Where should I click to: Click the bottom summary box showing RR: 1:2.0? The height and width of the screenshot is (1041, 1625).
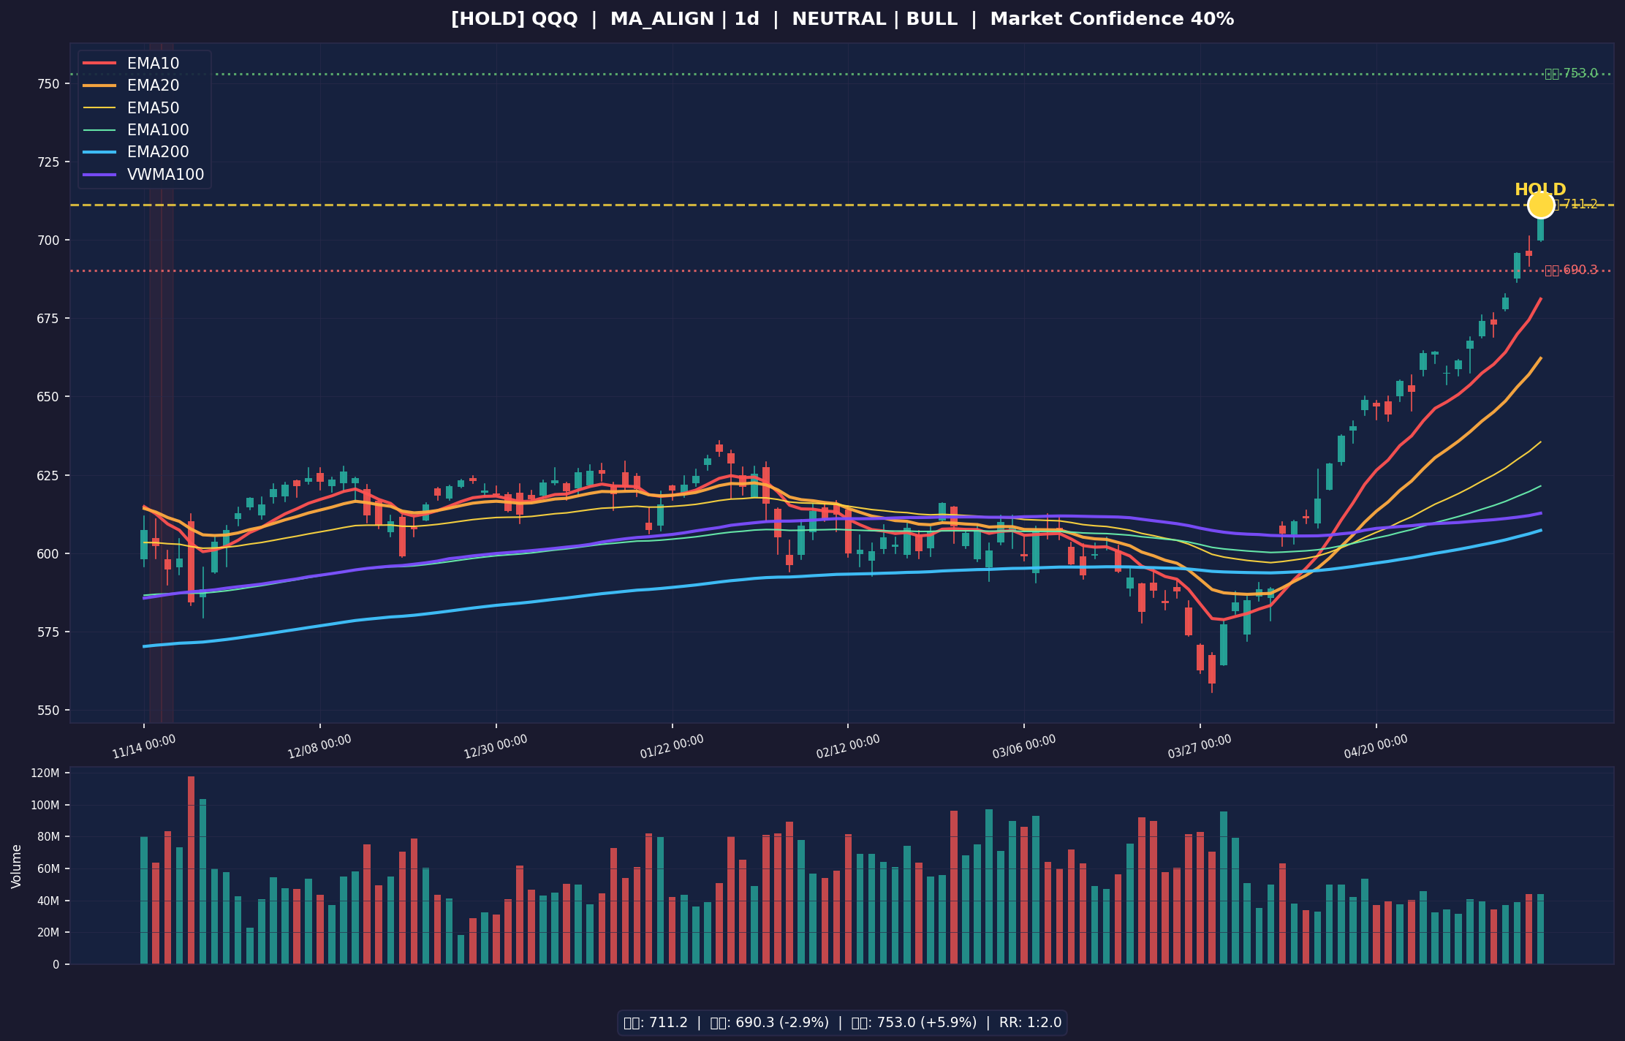point(842,1023)
